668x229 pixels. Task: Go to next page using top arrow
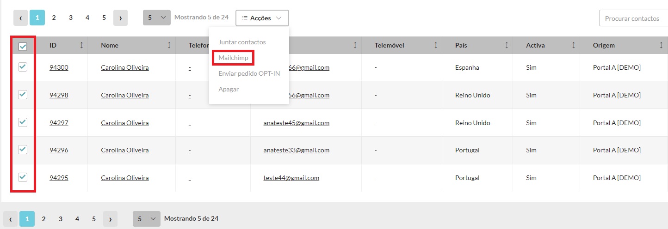(120, 18)
